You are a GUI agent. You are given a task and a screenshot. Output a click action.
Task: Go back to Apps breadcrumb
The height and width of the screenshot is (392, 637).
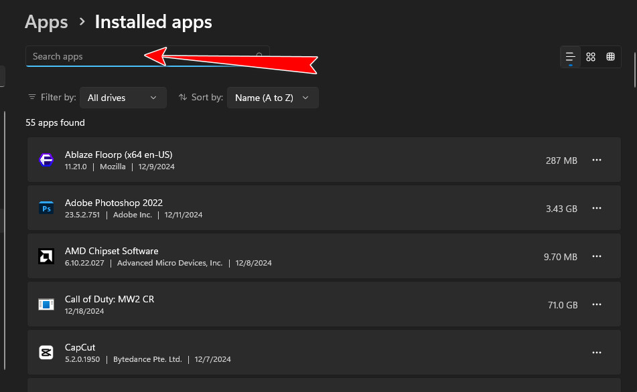[46, 22]
